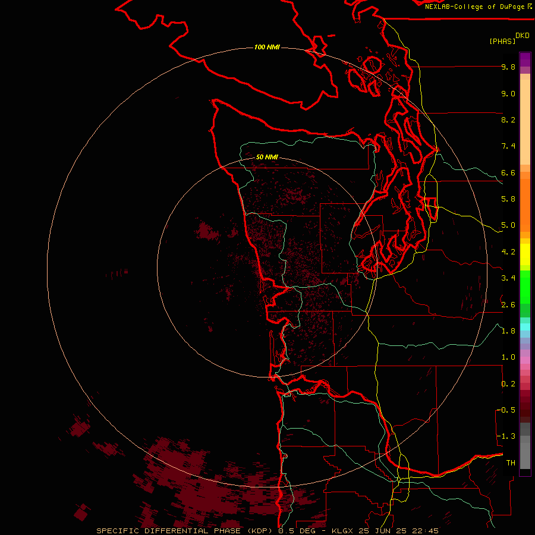Click the 0.5 DEG elevation text
This screenshot has height=535, width=535.
point(297,531)
